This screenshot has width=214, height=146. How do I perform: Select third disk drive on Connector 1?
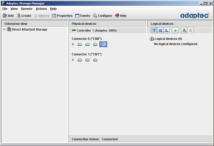95,60
